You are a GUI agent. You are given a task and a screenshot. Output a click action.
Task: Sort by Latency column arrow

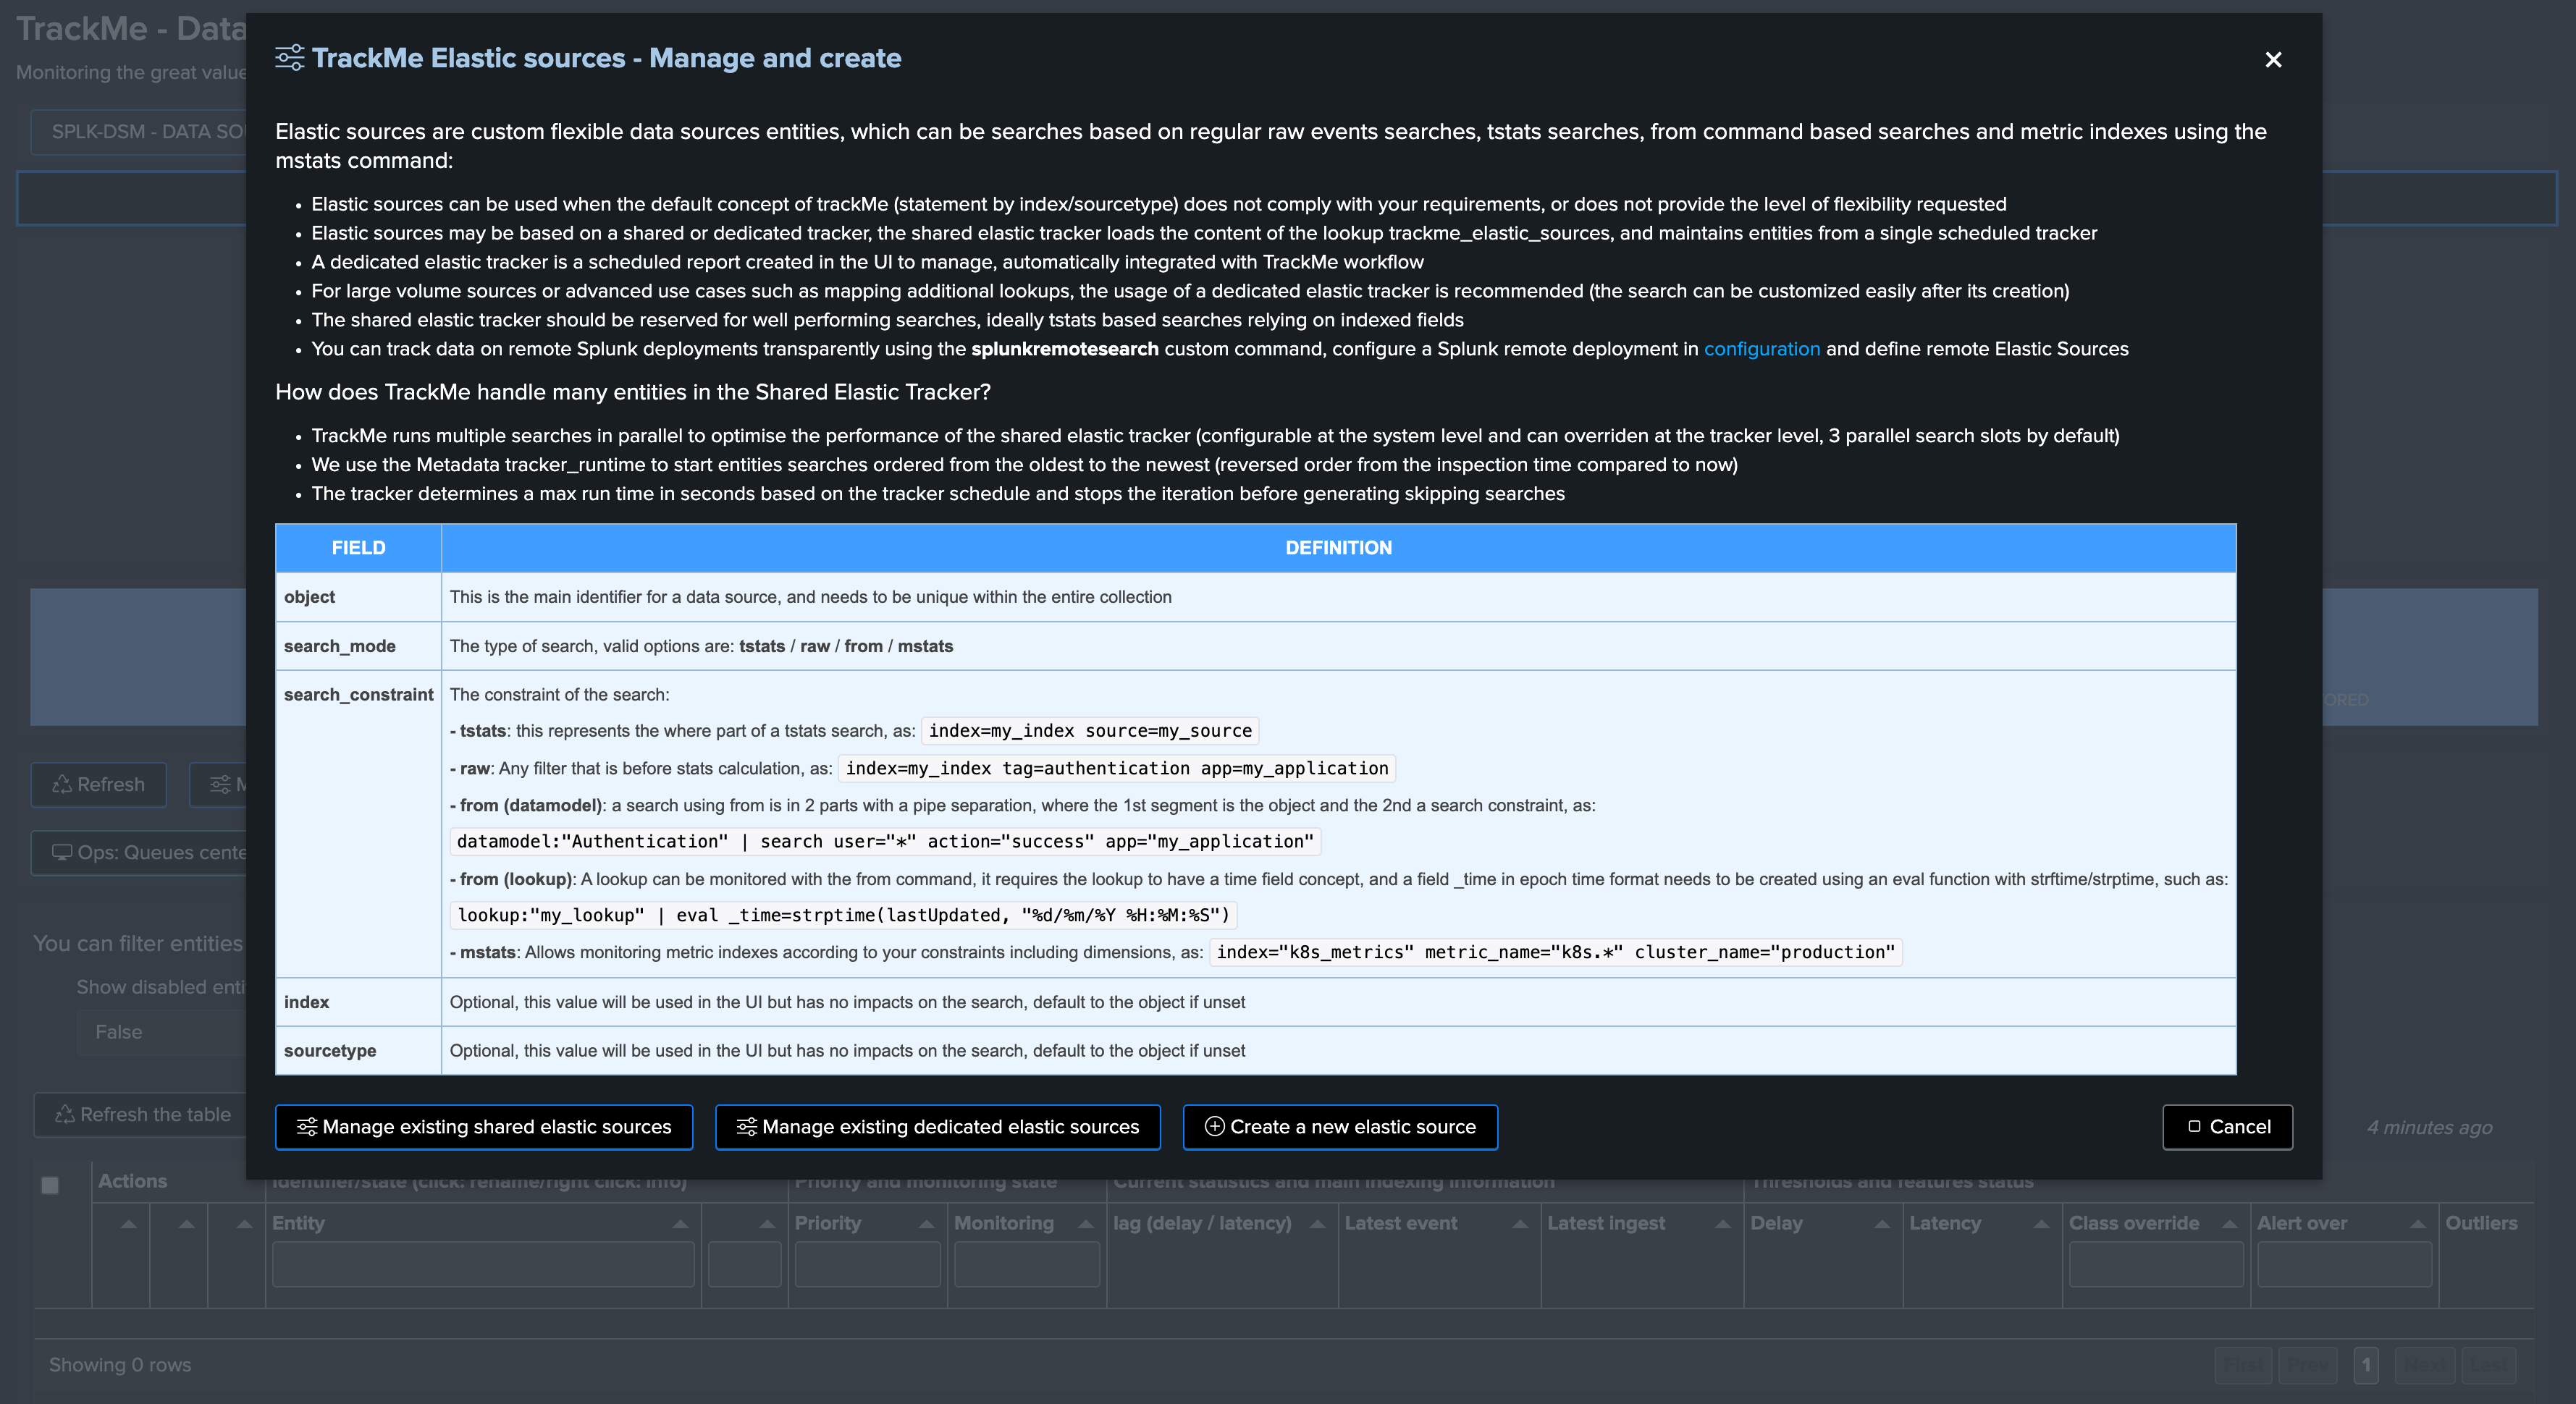click(2041, 1224)
